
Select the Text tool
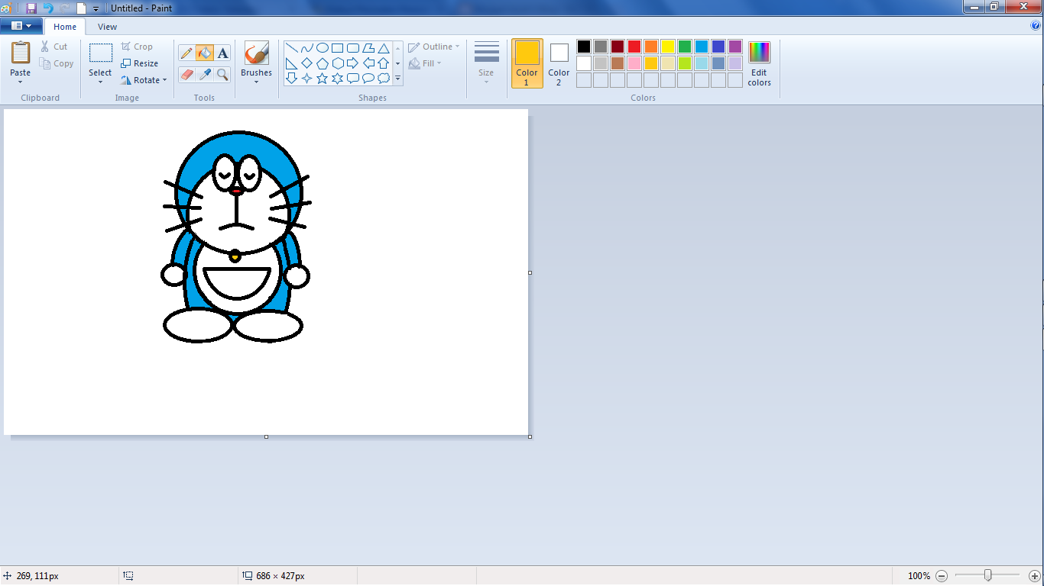tap(222, 53)
